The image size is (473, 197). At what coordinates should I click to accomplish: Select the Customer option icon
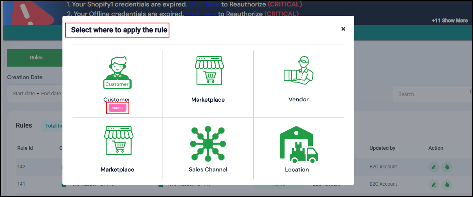click(x=117, y=73)
